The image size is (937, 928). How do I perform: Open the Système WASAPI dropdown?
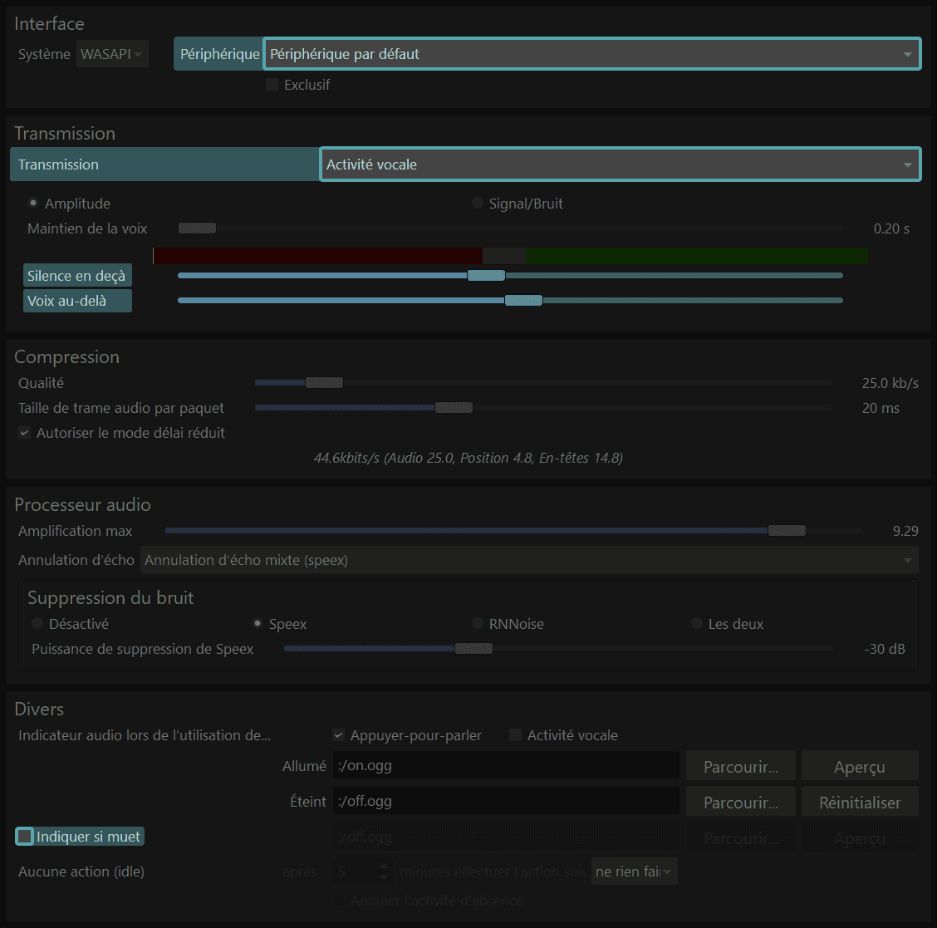[x=112, y=54]
